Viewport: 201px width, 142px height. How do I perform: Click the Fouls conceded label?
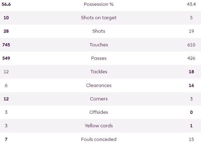tap(99, 139)
